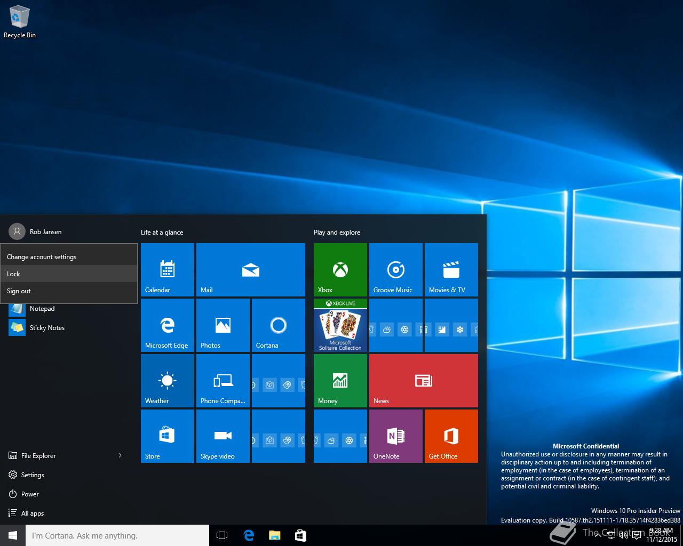
Task: Open Phone Companion tile
Action: pyautogui.click(x=223, y=381)
